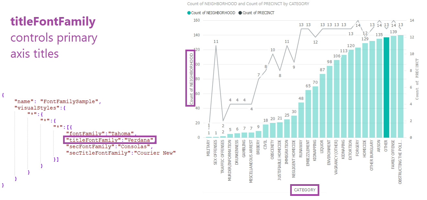Image resolution: width=427 pixels, height=200 pixels.
Task: Click the SEX OFFENSES line point labeled 11
Action: (216, 45)
